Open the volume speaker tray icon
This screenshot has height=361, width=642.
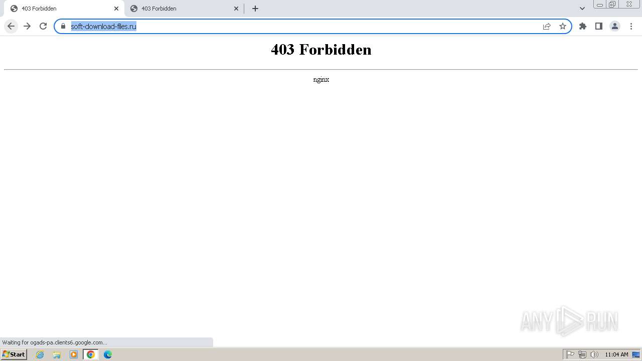click(594, 354)
